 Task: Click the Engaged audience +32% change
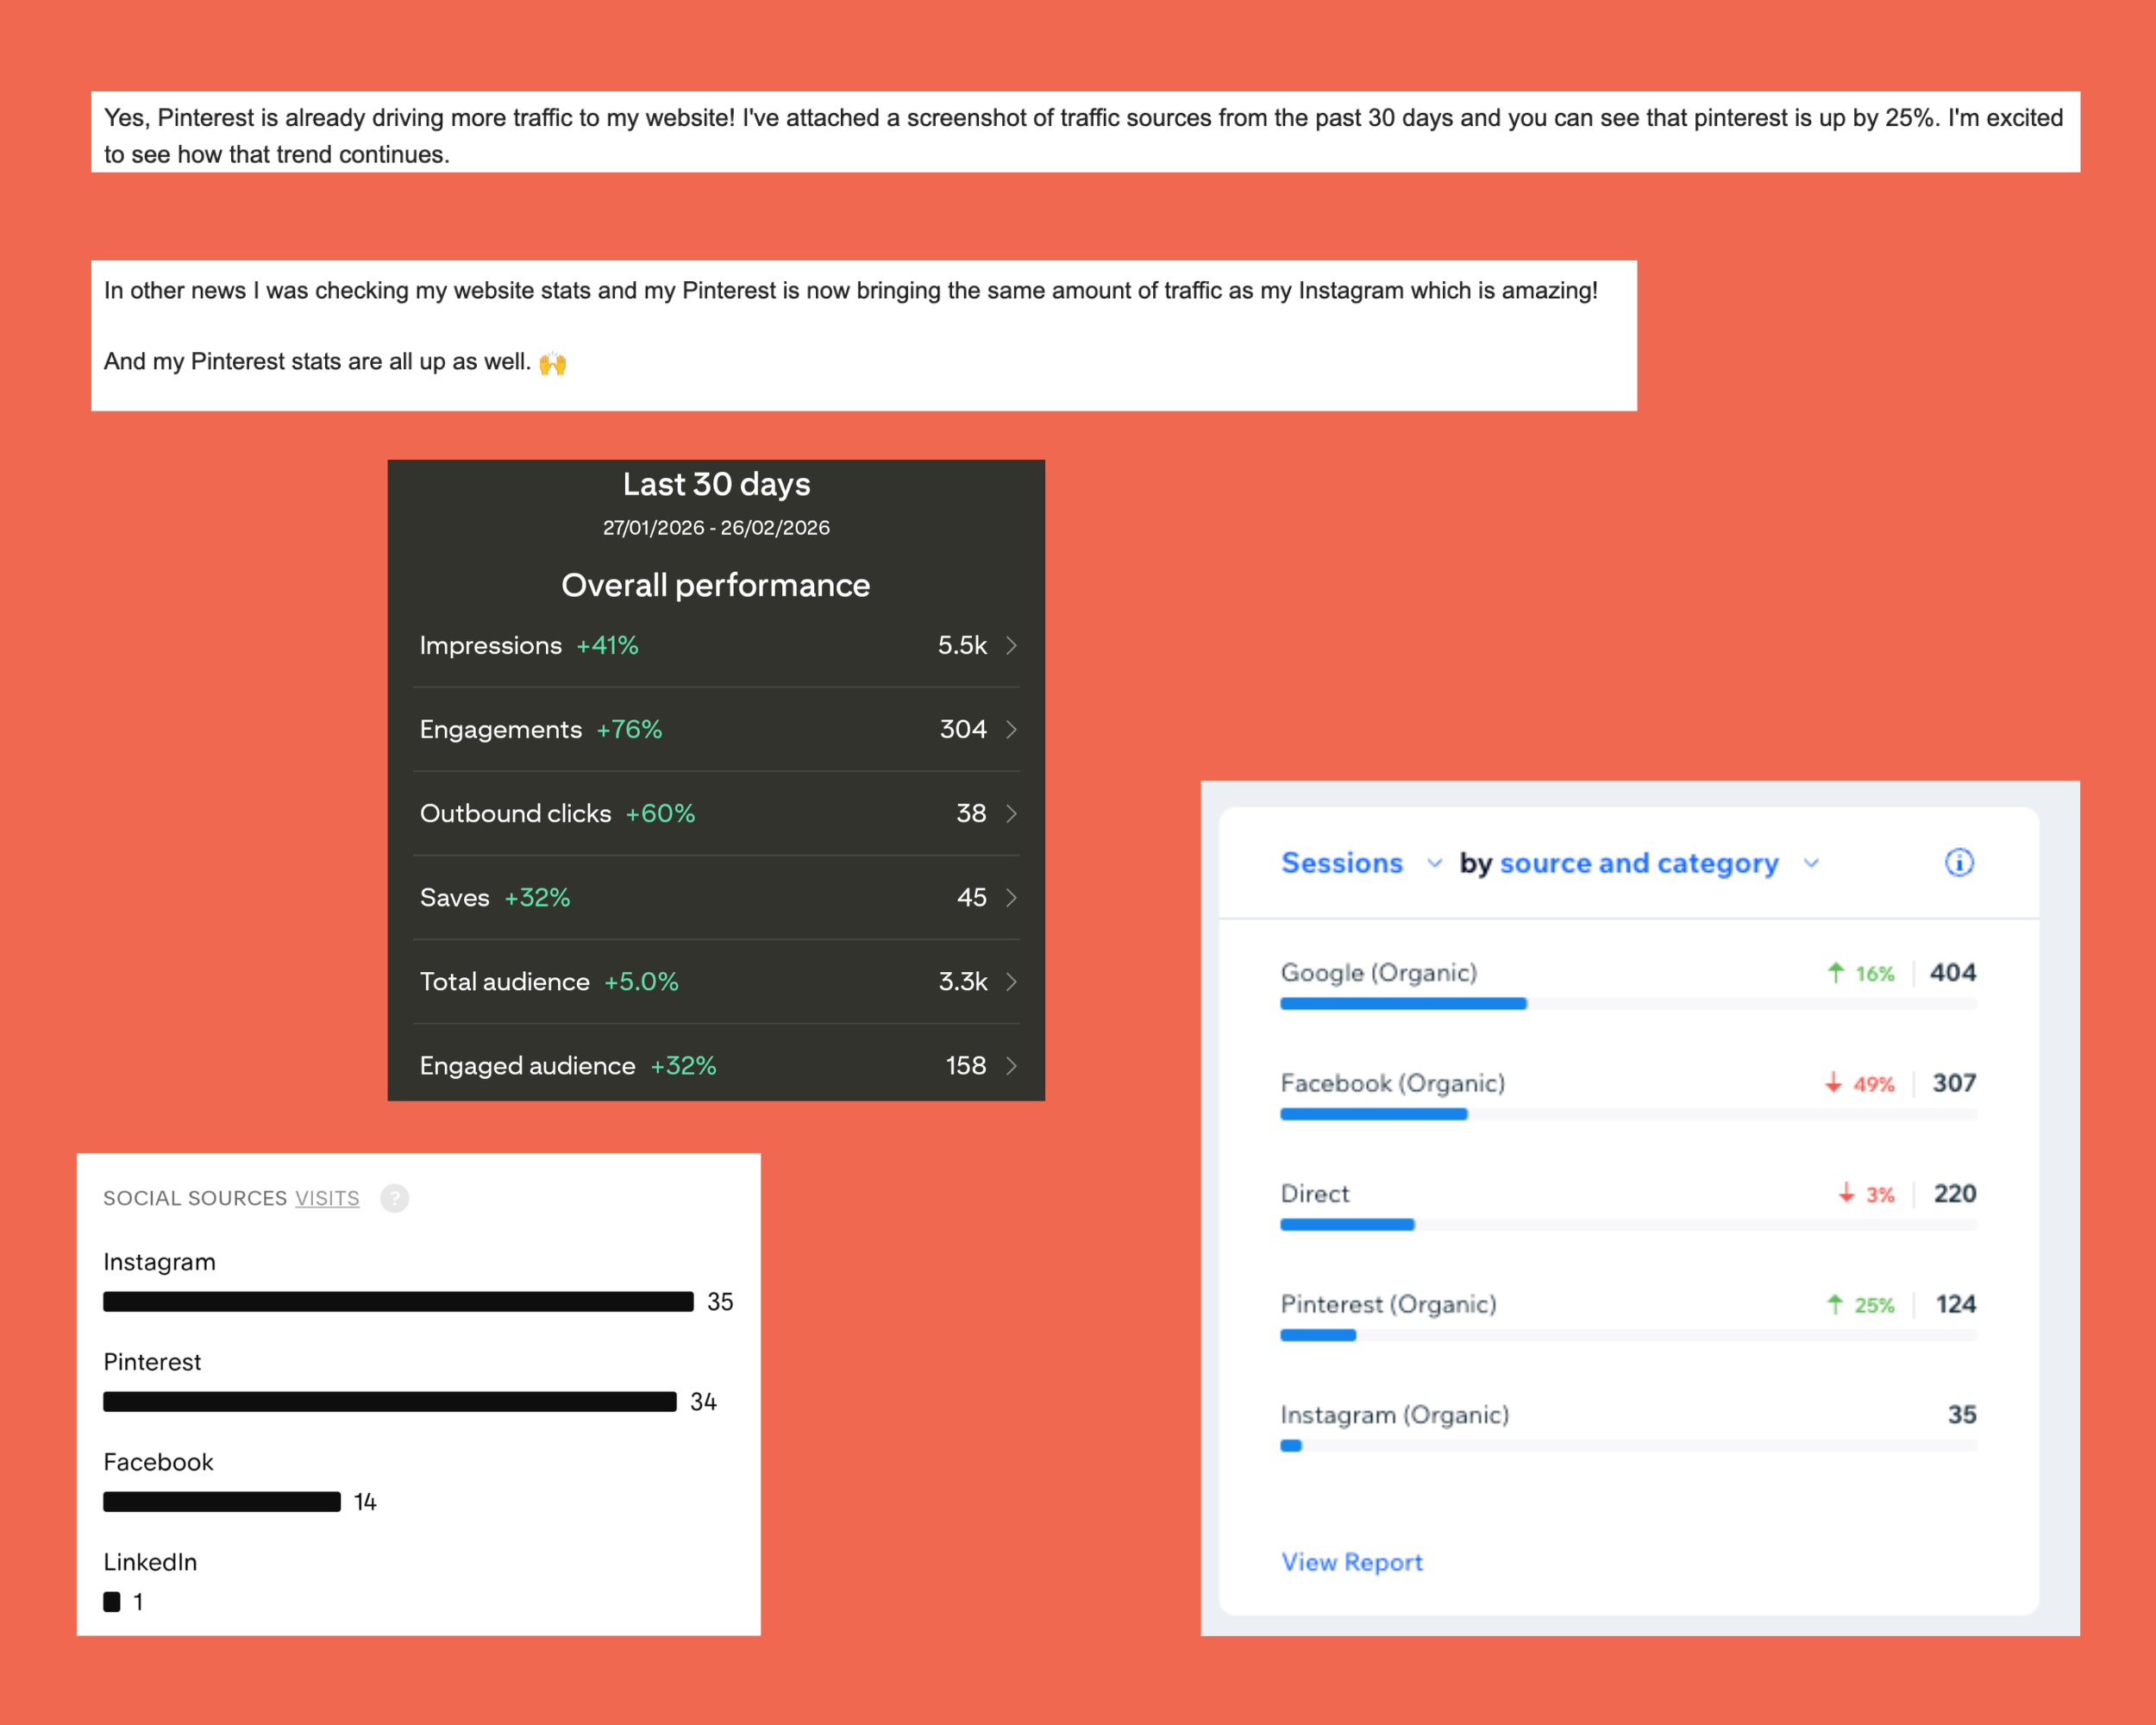tap(683, 1065)
